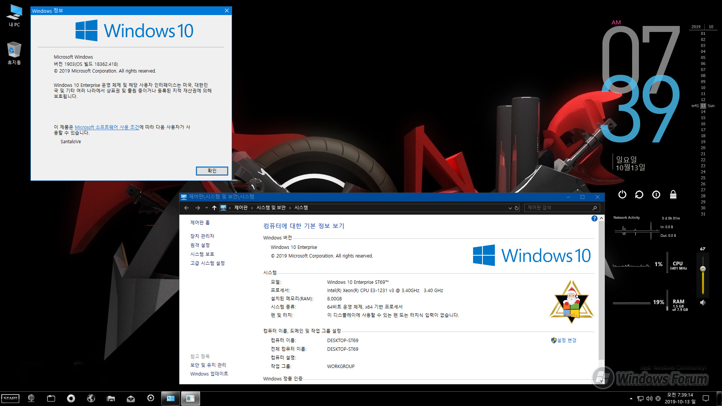Select 제어판 breadcrumb in address bar
Screen dimensions: 722x406
tap(241, 208)
